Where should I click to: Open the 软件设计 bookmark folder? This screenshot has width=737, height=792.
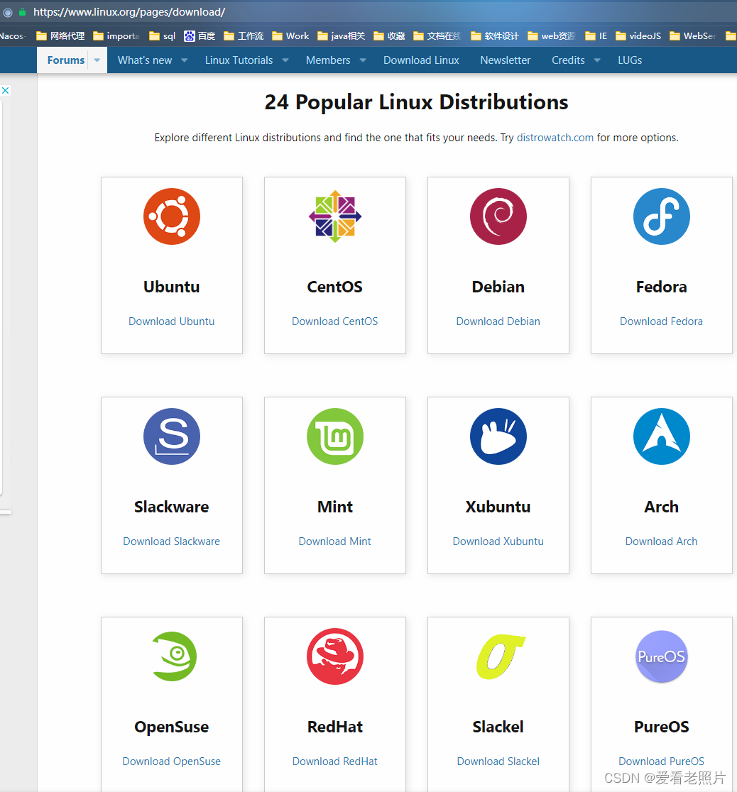[494, 36]
